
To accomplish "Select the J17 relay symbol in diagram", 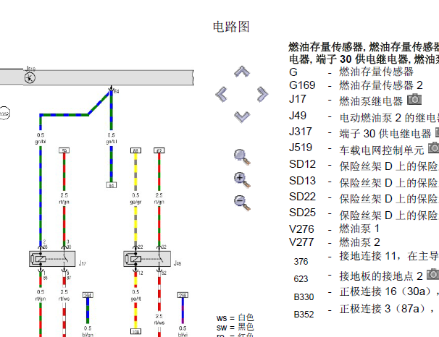I will pos(52,259).
